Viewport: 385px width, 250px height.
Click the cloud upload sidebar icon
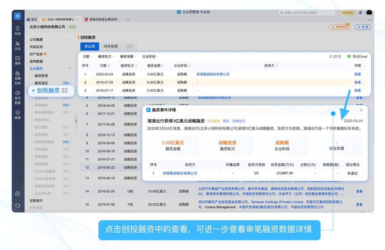(18, 194)
